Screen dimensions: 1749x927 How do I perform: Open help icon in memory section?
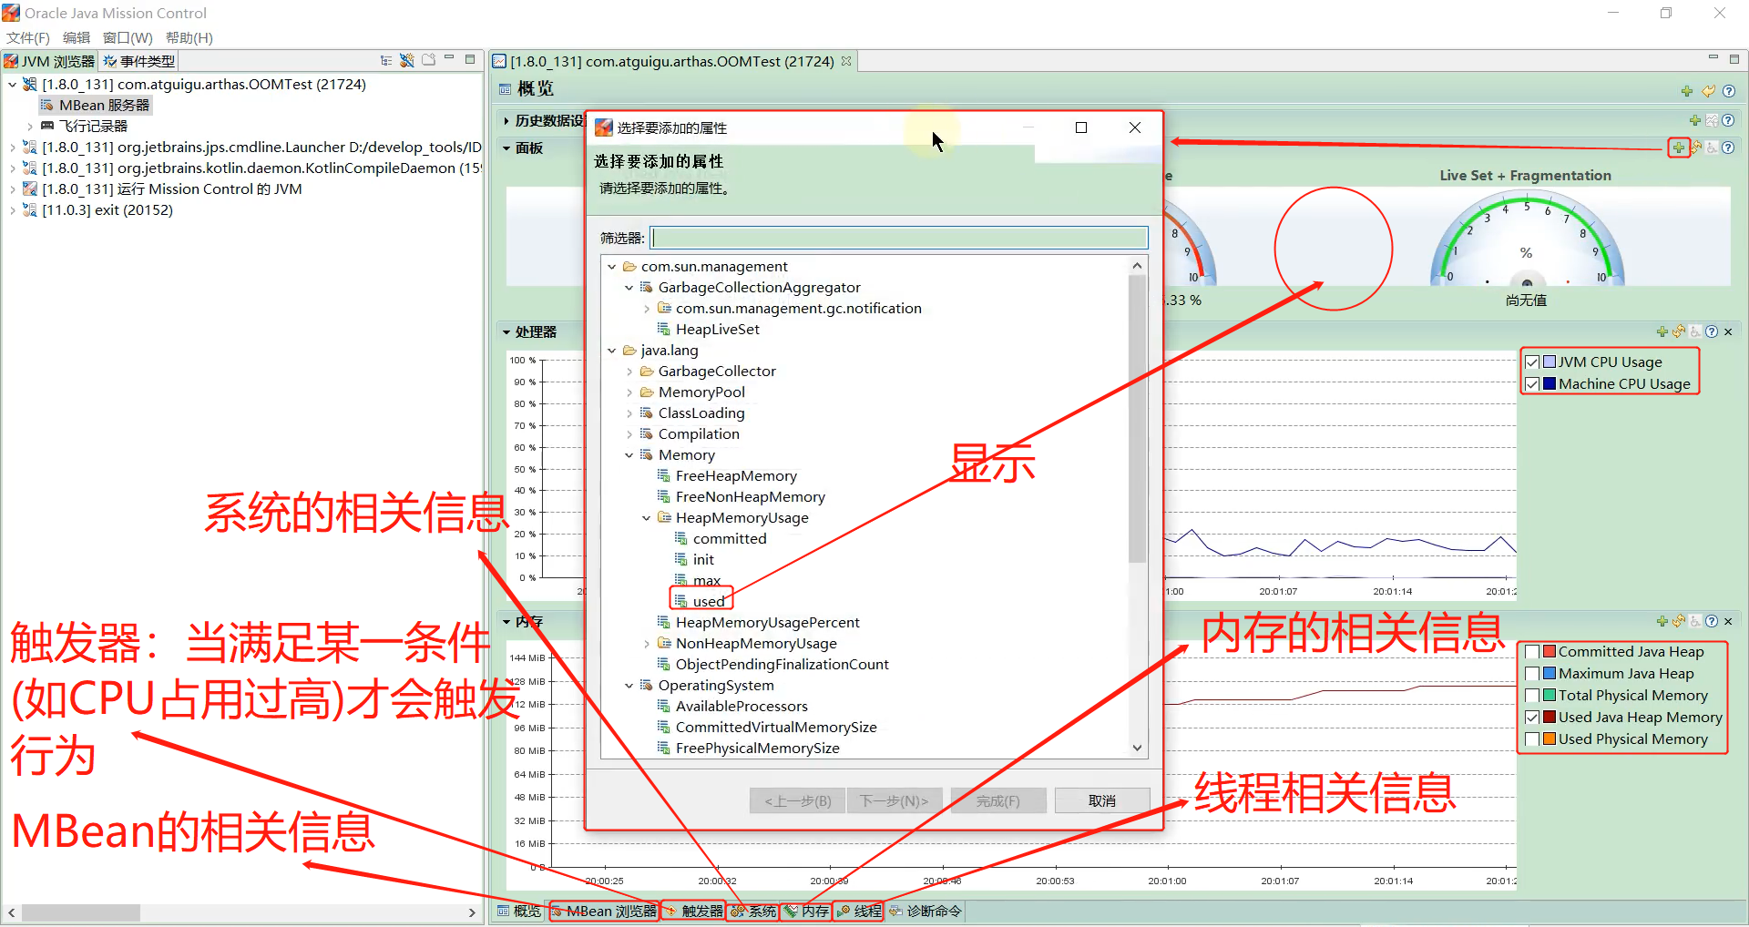click(x=1712, y=621)
